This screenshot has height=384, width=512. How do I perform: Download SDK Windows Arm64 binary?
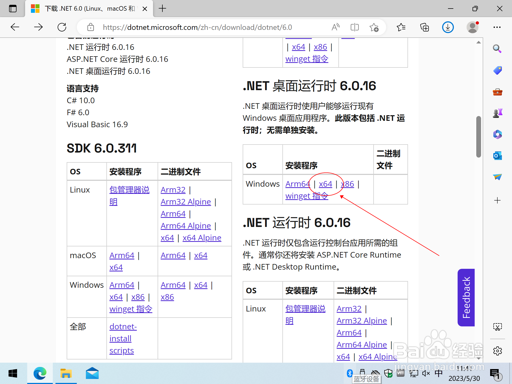click(x=173, y=285)
